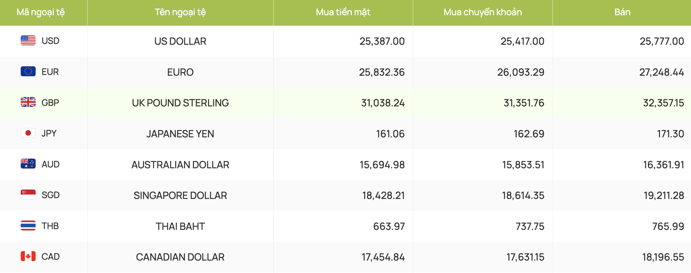
Task: Click the European Union flag icon
Action: (28, 72)
